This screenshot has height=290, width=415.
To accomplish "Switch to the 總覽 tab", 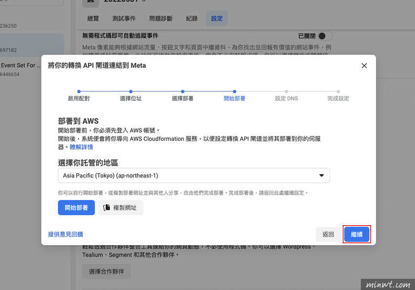I will click(x=93, y=19).
